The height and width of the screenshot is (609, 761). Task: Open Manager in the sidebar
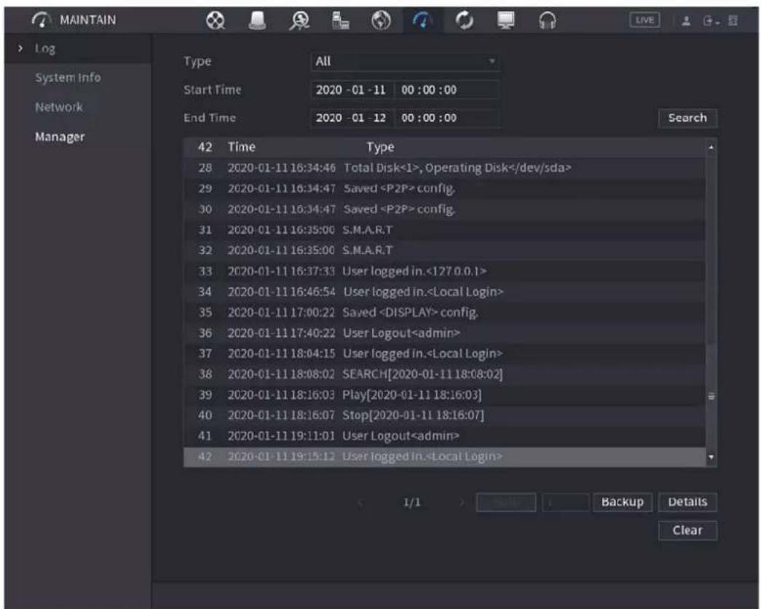[x=60, y=137]
